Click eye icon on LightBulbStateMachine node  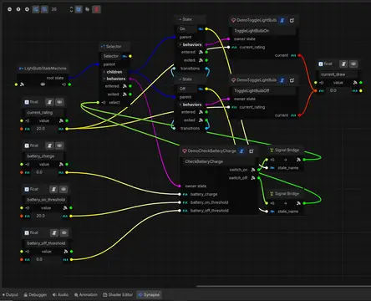coord(43,84)
